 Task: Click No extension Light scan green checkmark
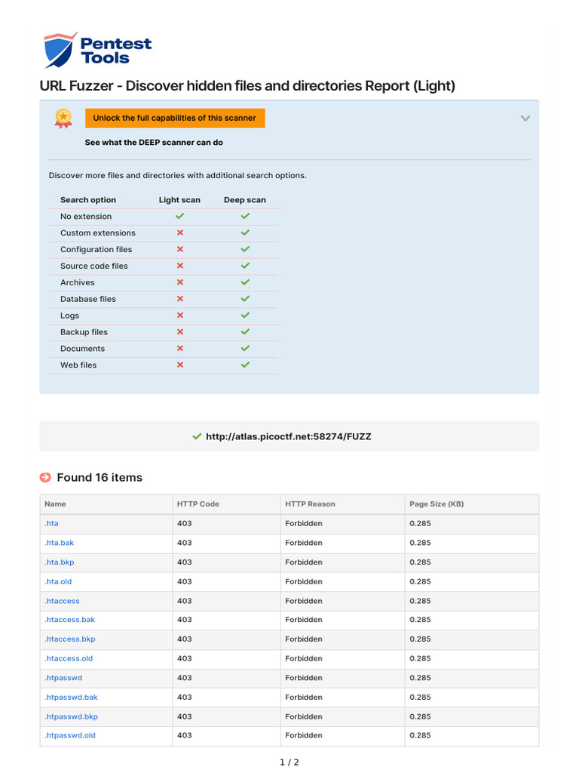(x=179, y=216)
